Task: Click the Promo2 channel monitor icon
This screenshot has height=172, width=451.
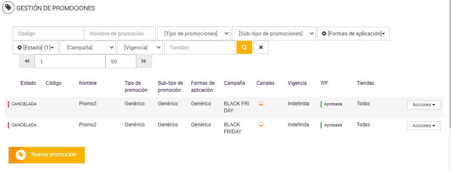Action: pos(261,125)
